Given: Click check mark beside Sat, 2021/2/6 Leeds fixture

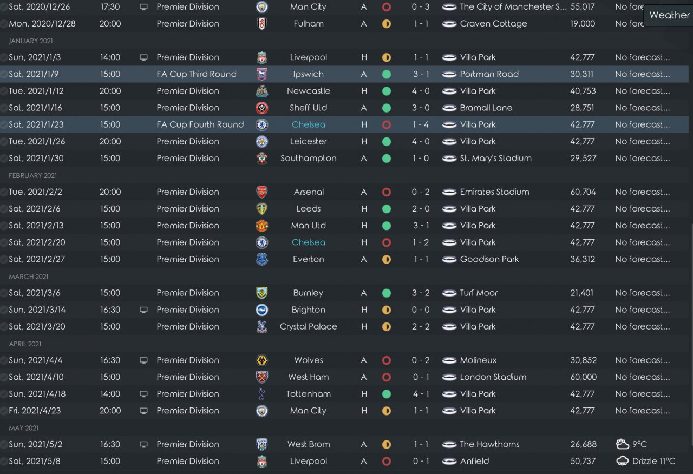Looking at the screenshot, I should click(x=4, y=209).
